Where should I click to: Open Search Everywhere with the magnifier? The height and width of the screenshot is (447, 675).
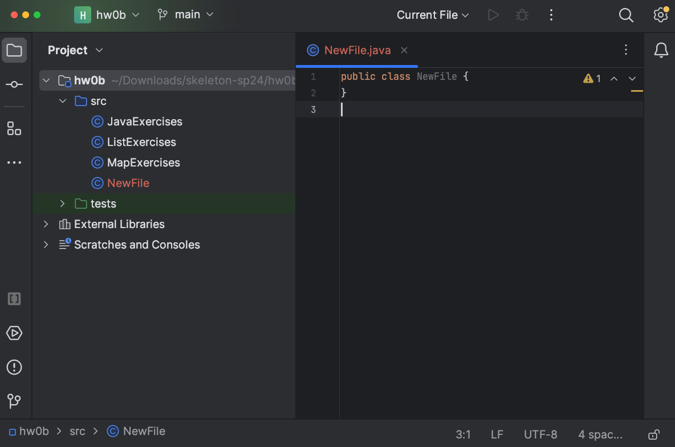pos(625,15)
